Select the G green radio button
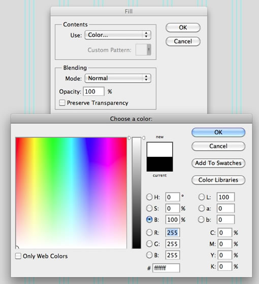 point(149,244)
